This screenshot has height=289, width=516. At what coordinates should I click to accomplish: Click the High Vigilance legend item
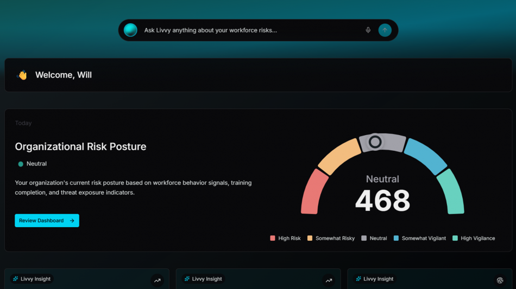(x=474, y=238)
